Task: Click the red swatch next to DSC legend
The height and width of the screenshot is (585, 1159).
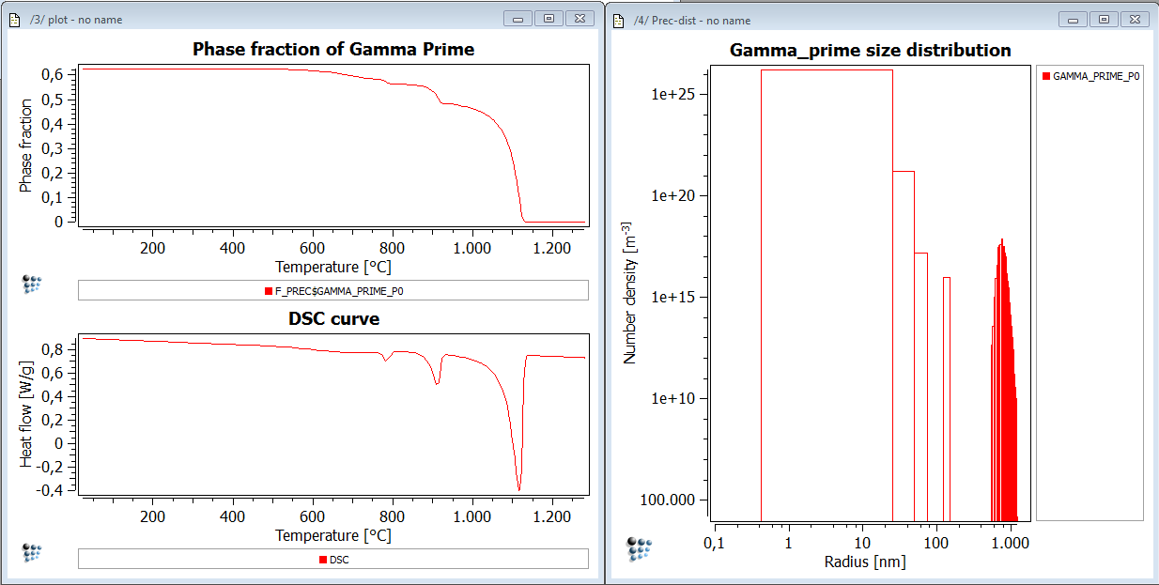Action: tap(323, 560)
